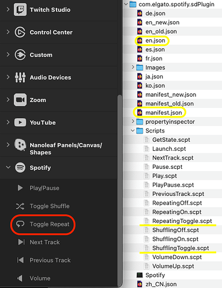
Task: Click the manifest.json file icon
Action: (x=140, y=112)
